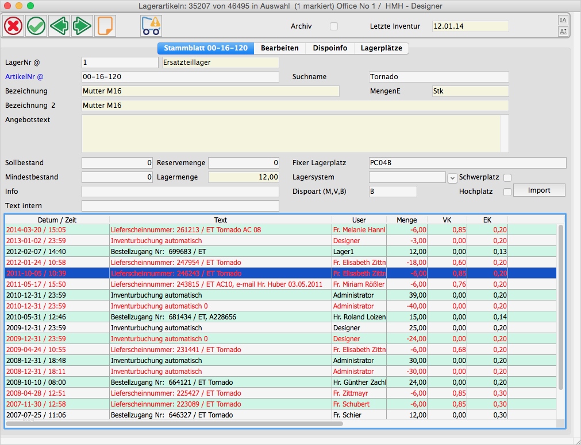Click the orange note page icon

click(105, 26)
